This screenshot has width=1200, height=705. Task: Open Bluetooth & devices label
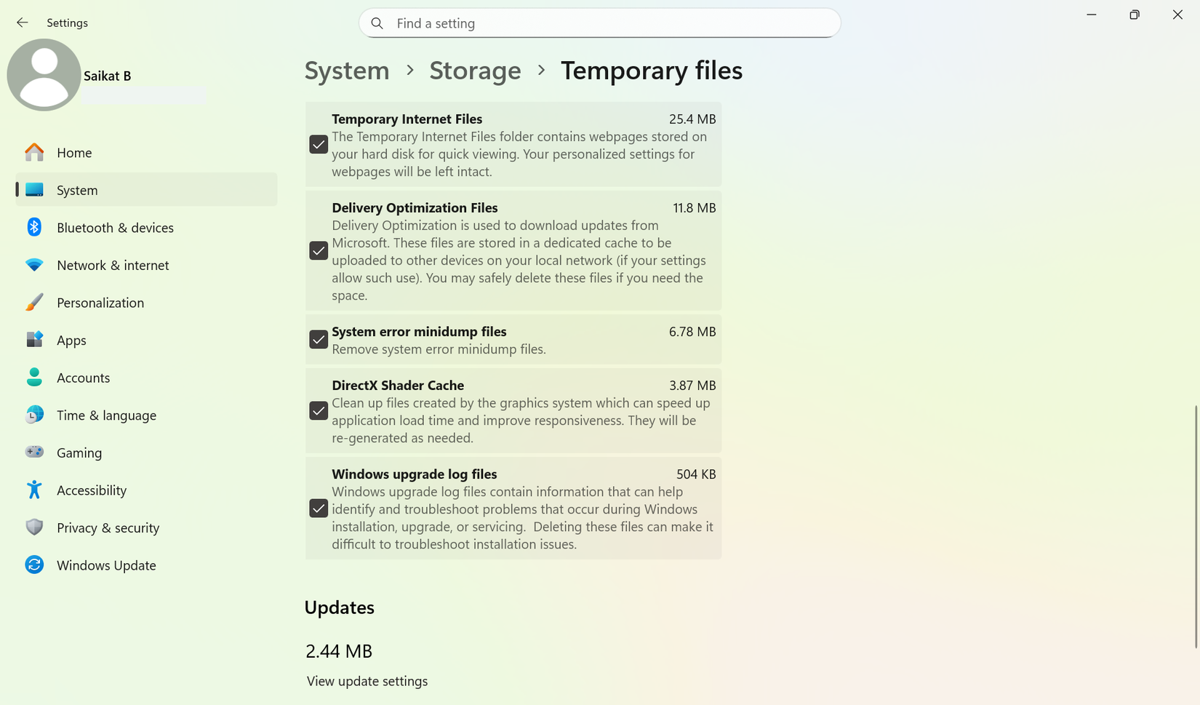115,228
